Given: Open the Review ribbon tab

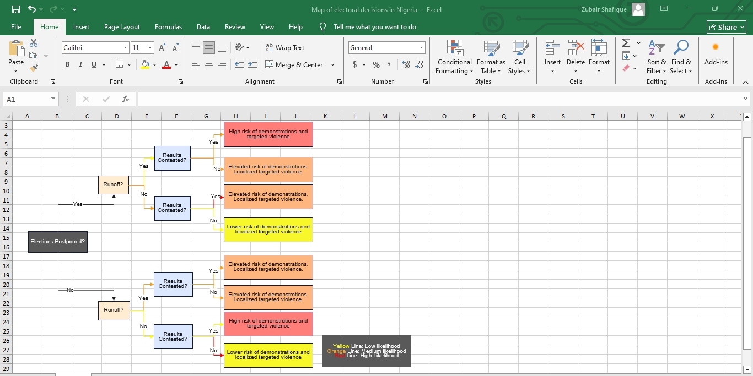Looking at the screenshot, I should [x=235, y=26].
